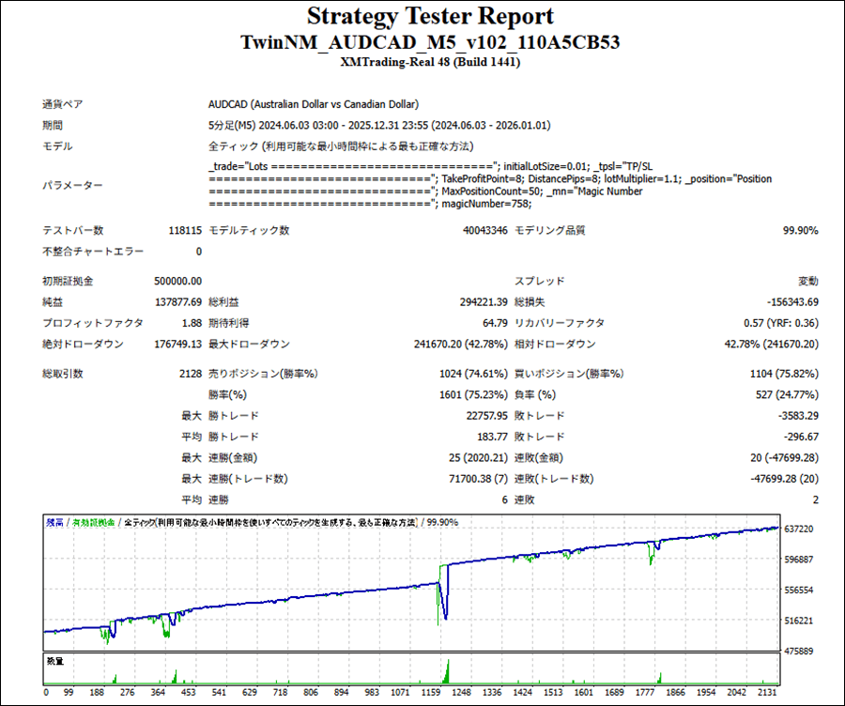The height and width of the screenshot is (706, 845).
Task: Select the モデリング品質 99.90% value
Action: pos(800,230)
